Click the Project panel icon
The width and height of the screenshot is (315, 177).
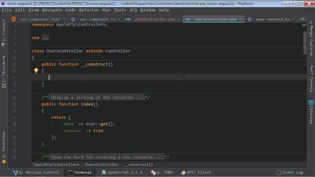tap(4, 45)
